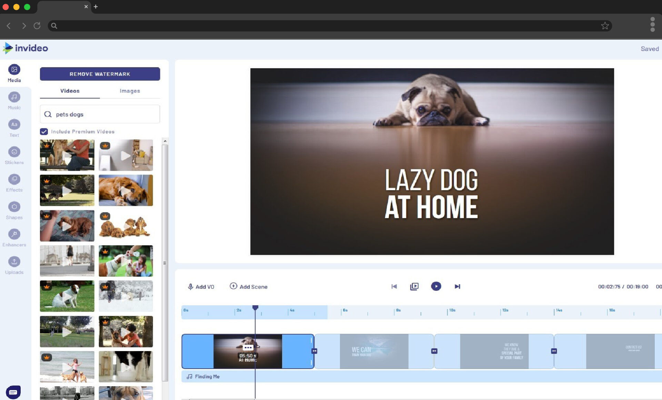Image resolution: width=662 pixels, height=400 pixels.
Task: Skip to previous scene
Action: [x=394, y=286]
